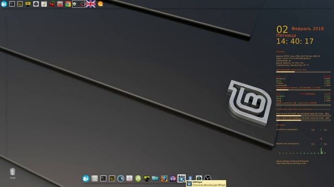The height and width of the screenshot is (187, 334).
Task: Click the weekday text 'Пятница'
Action: tap(286, 35)
